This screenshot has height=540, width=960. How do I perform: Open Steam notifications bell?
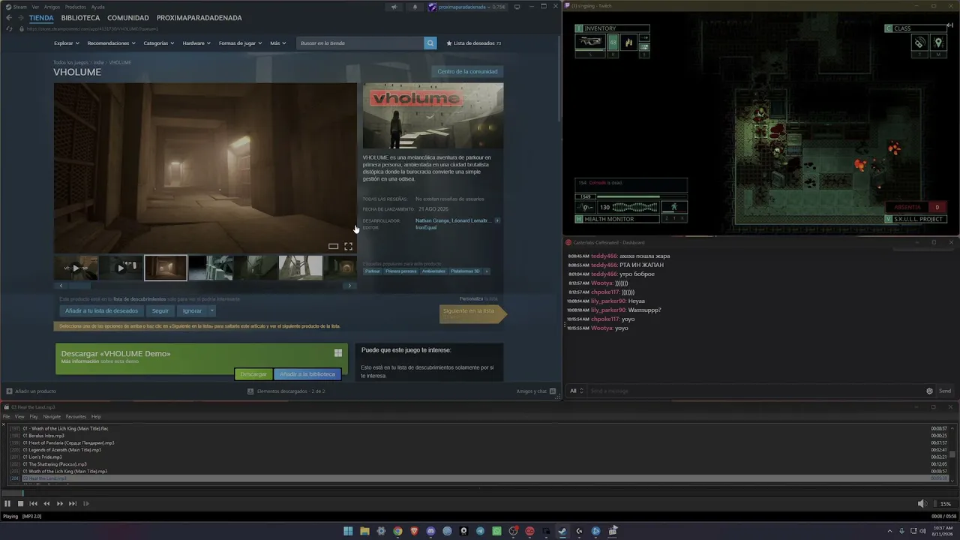[x=415, y=7]
